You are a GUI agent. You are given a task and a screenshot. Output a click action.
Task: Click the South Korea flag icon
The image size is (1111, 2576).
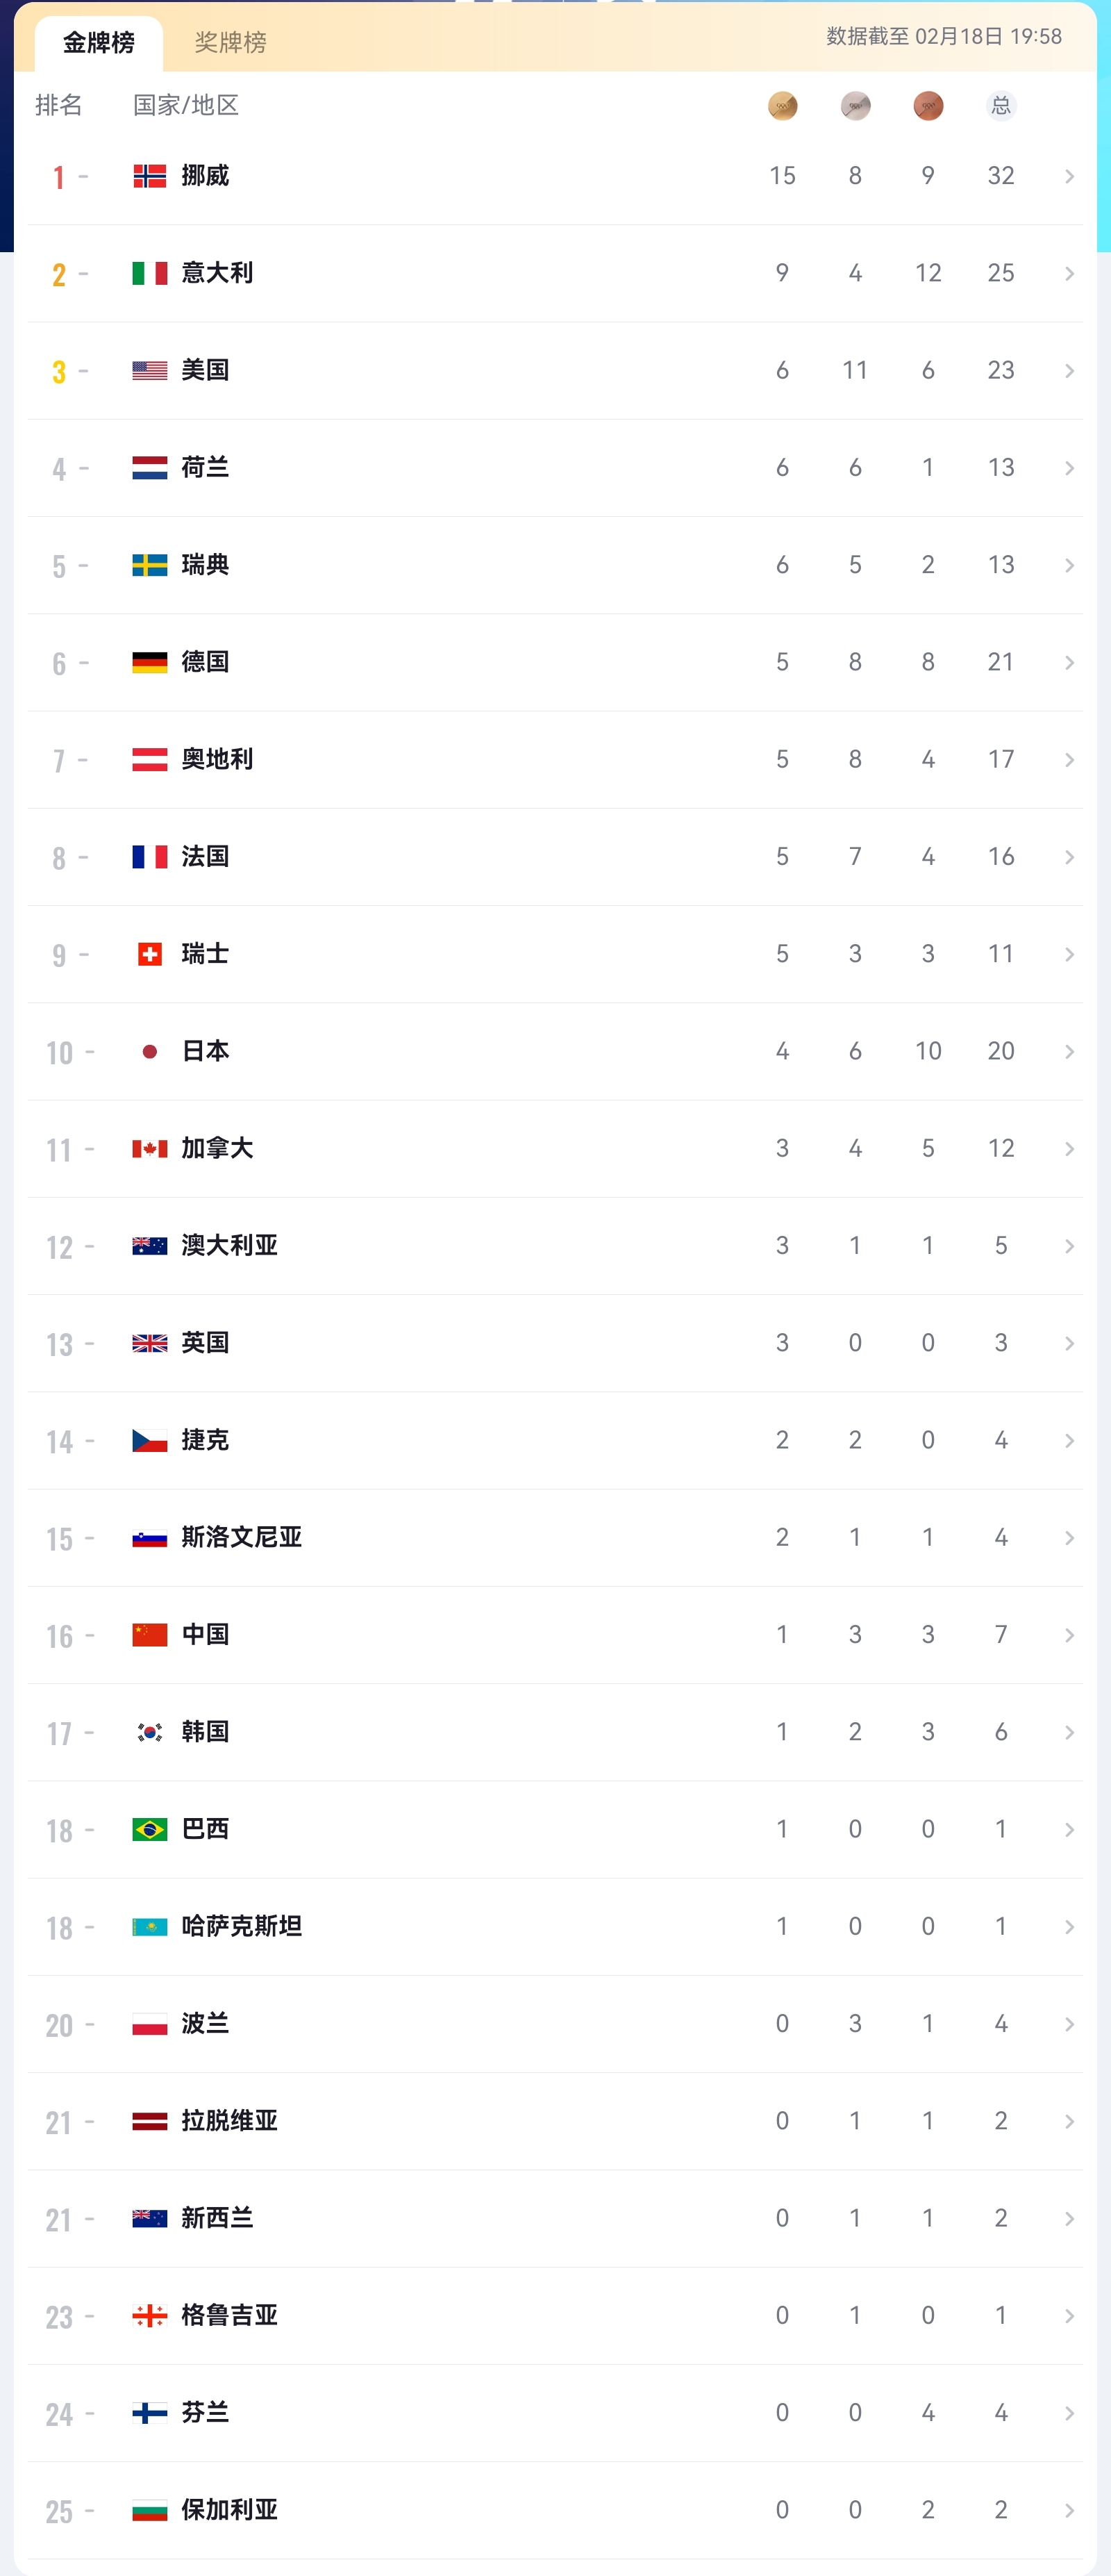tap(150, 1732)
